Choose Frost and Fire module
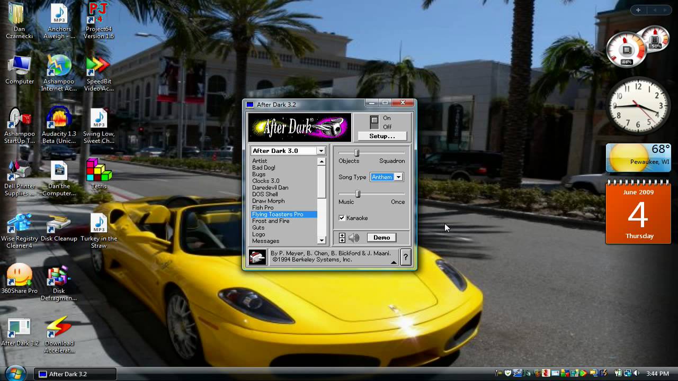The image size is (678, 381). (x=284, y=221)
